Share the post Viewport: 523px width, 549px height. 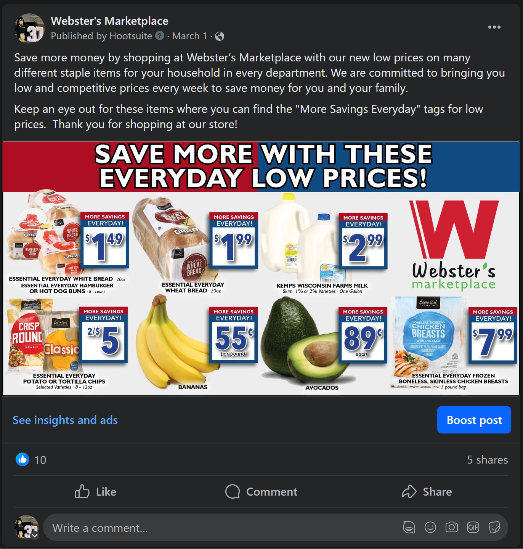427,491
